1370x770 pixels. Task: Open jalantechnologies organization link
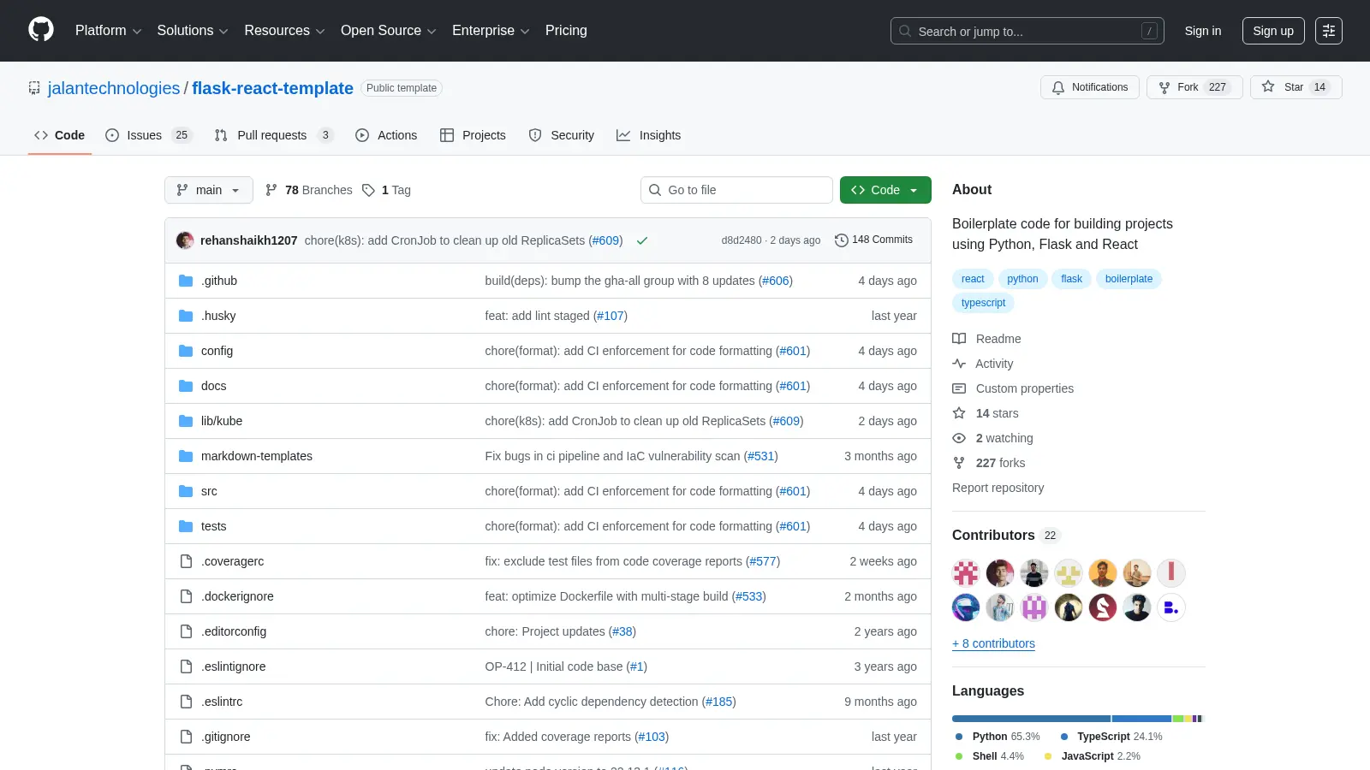tap(114, 88)
